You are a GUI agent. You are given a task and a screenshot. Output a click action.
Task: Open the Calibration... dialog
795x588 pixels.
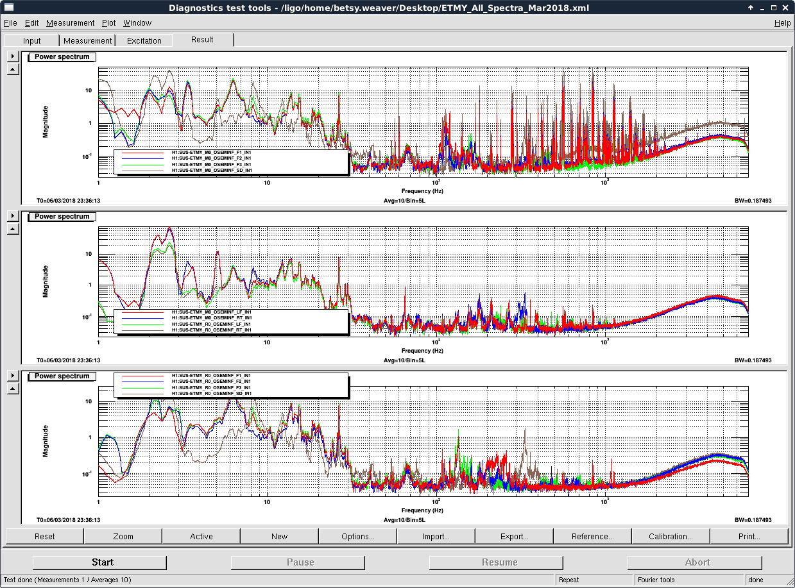coord(671,537)
